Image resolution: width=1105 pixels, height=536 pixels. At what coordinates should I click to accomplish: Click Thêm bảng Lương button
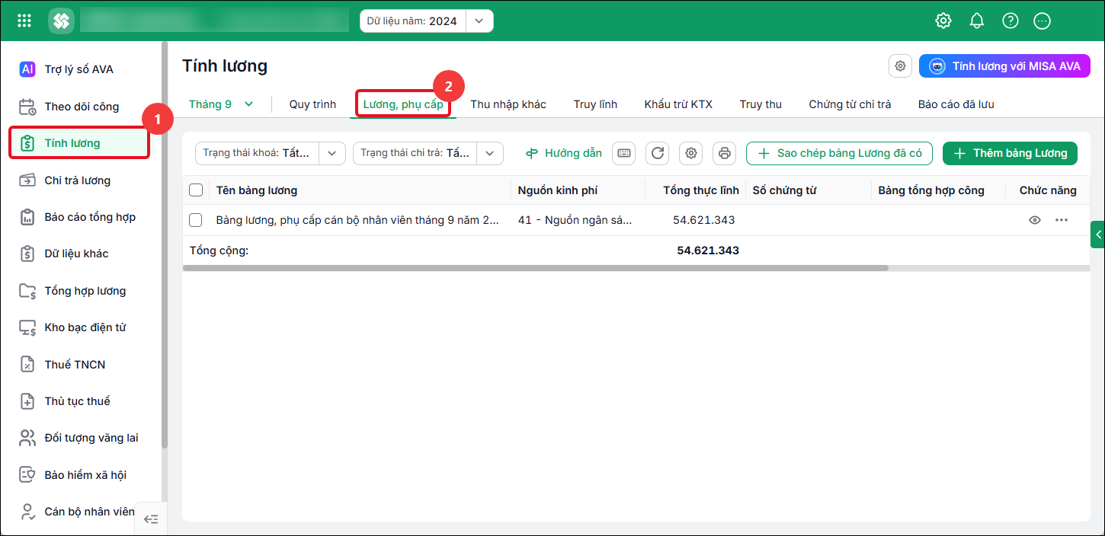click(1010, 153)
